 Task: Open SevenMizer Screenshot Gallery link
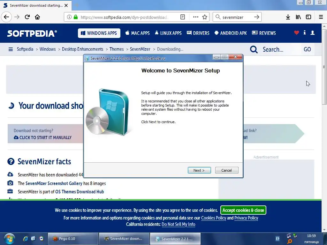[54, 183]
